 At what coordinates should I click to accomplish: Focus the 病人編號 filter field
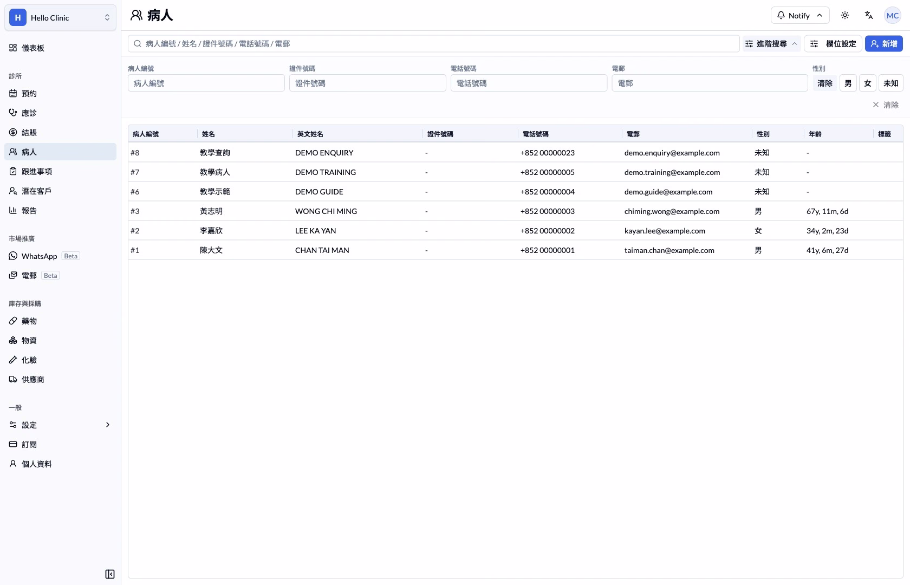[206, 83]
